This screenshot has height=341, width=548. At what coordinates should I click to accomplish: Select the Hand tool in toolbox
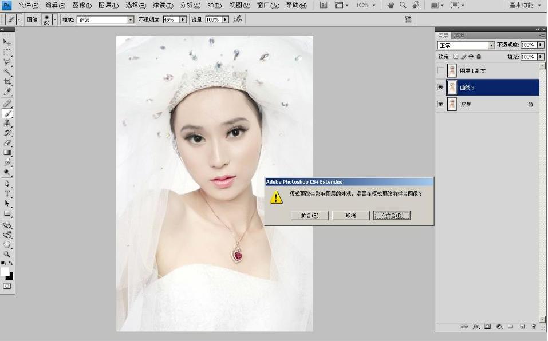[x=7, y=244]
